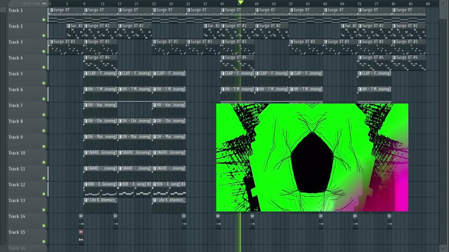Switch to the NOTE tab

[27, 3]
